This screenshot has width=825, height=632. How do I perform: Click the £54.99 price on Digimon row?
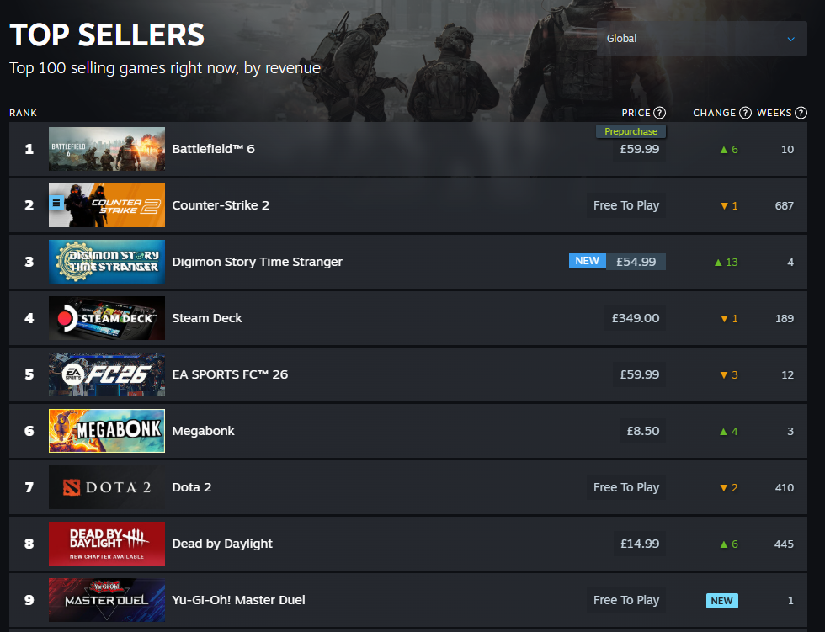636,262
